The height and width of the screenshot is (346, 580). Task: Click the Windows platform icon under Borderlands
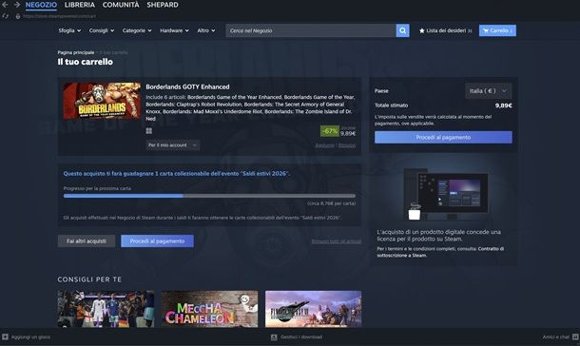[x=148, y=131]
